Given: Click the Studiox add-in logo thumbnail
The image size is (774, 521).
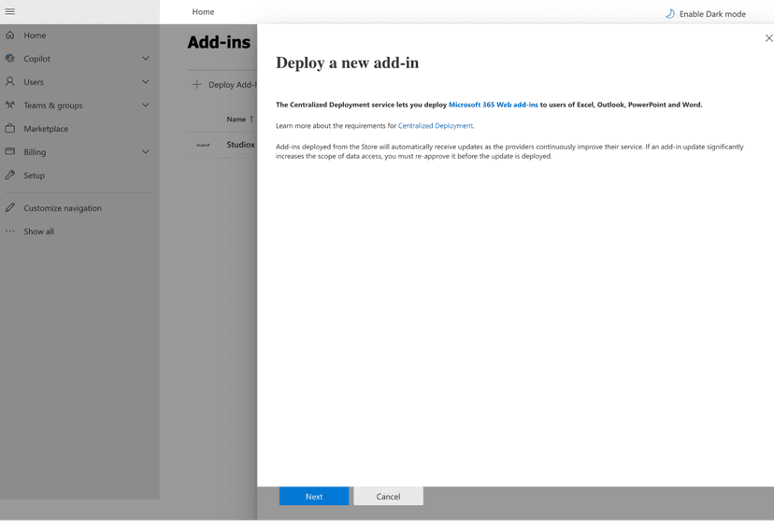Looking at the screenshot, I should click(203, 145).
